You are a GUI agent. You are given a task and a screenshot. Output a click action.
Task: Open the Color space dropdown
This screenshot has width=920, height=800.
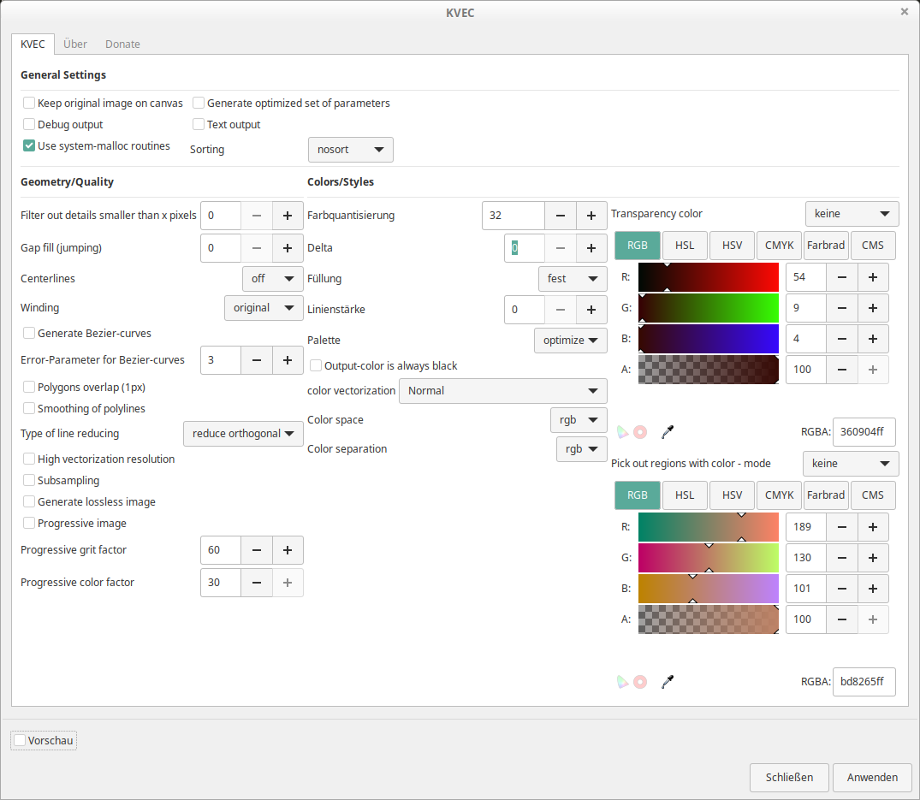coord(579,420)
